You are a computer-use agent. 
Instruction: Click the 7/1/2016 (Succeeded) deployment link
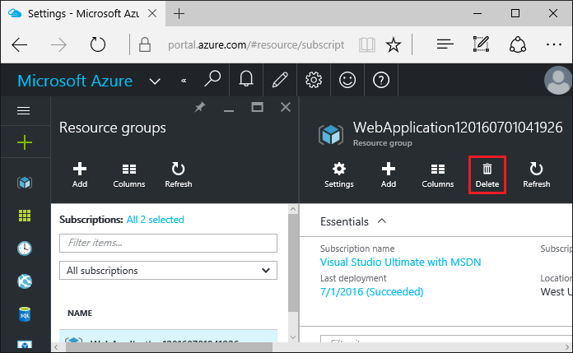point(371,292)
